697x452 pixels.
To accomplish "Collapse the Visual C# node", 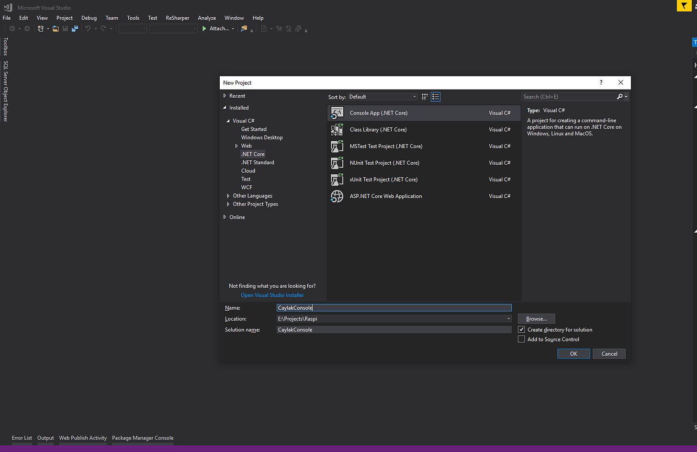I will click(228, 121).
